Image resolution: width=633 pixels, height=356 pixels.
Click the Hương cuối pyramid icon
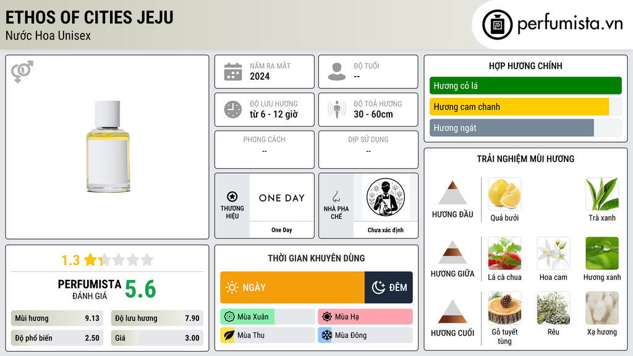pos(452,311)
